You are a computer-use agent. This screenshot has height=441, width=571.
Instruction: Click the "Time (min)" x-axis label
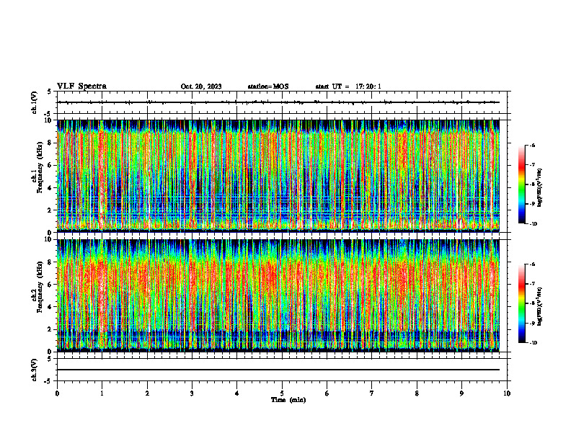coord(288,400)
